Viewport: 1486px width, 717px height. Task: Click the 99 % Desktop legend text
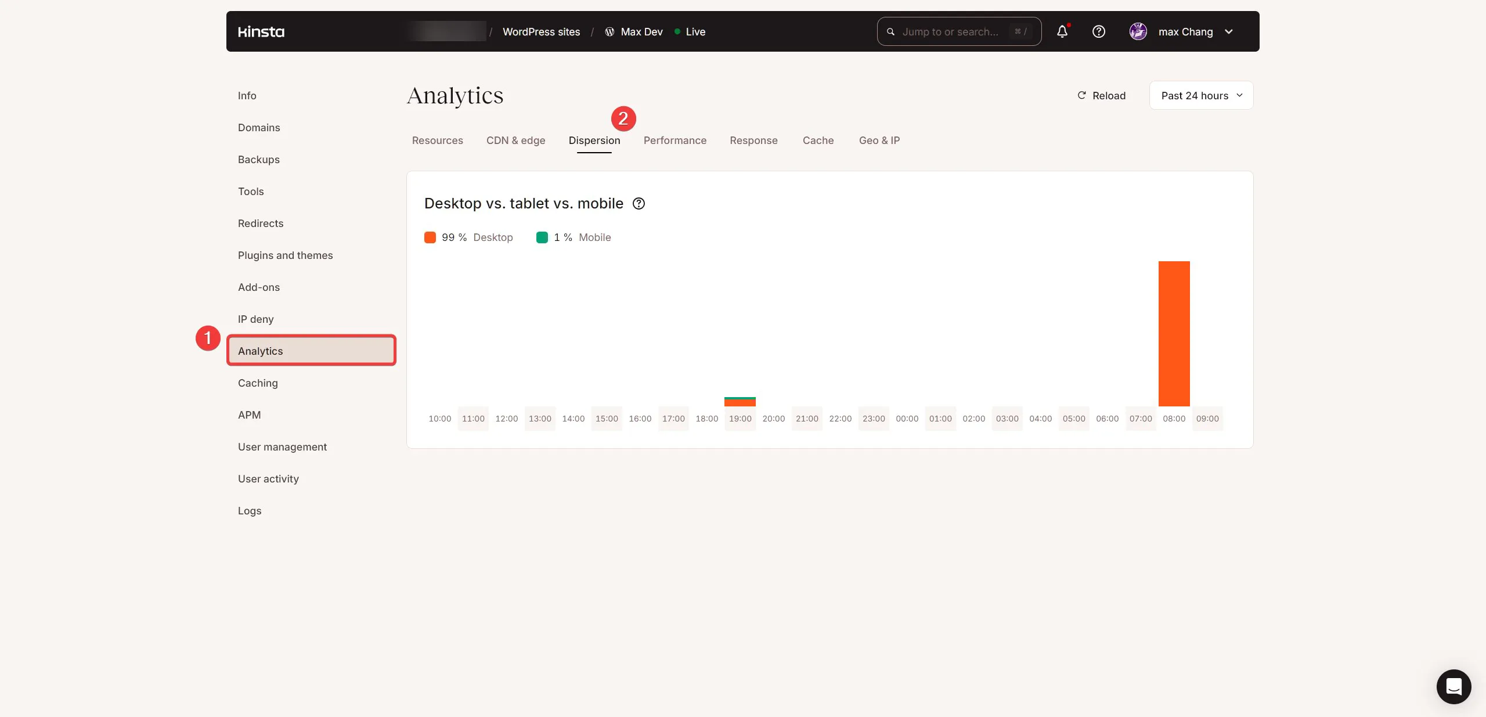(x=477, y=237)
